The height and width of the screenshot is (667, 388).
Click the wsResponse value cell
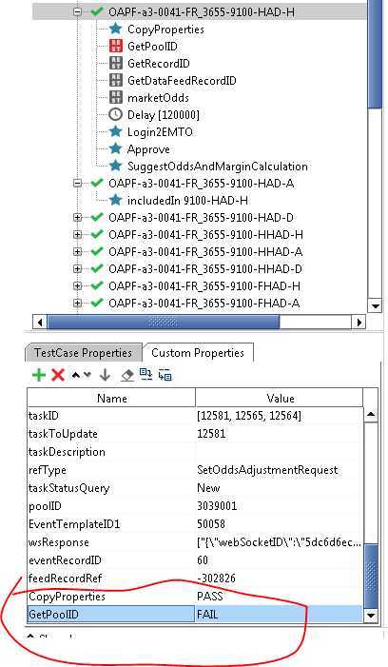tap(280, 542)
